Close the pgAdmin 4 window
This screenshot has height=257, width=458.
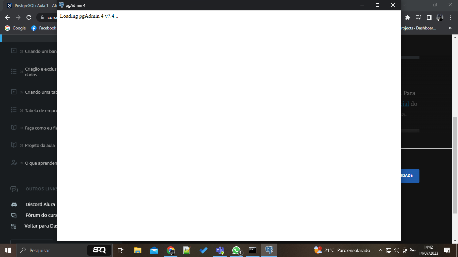[x=393, y=5]
